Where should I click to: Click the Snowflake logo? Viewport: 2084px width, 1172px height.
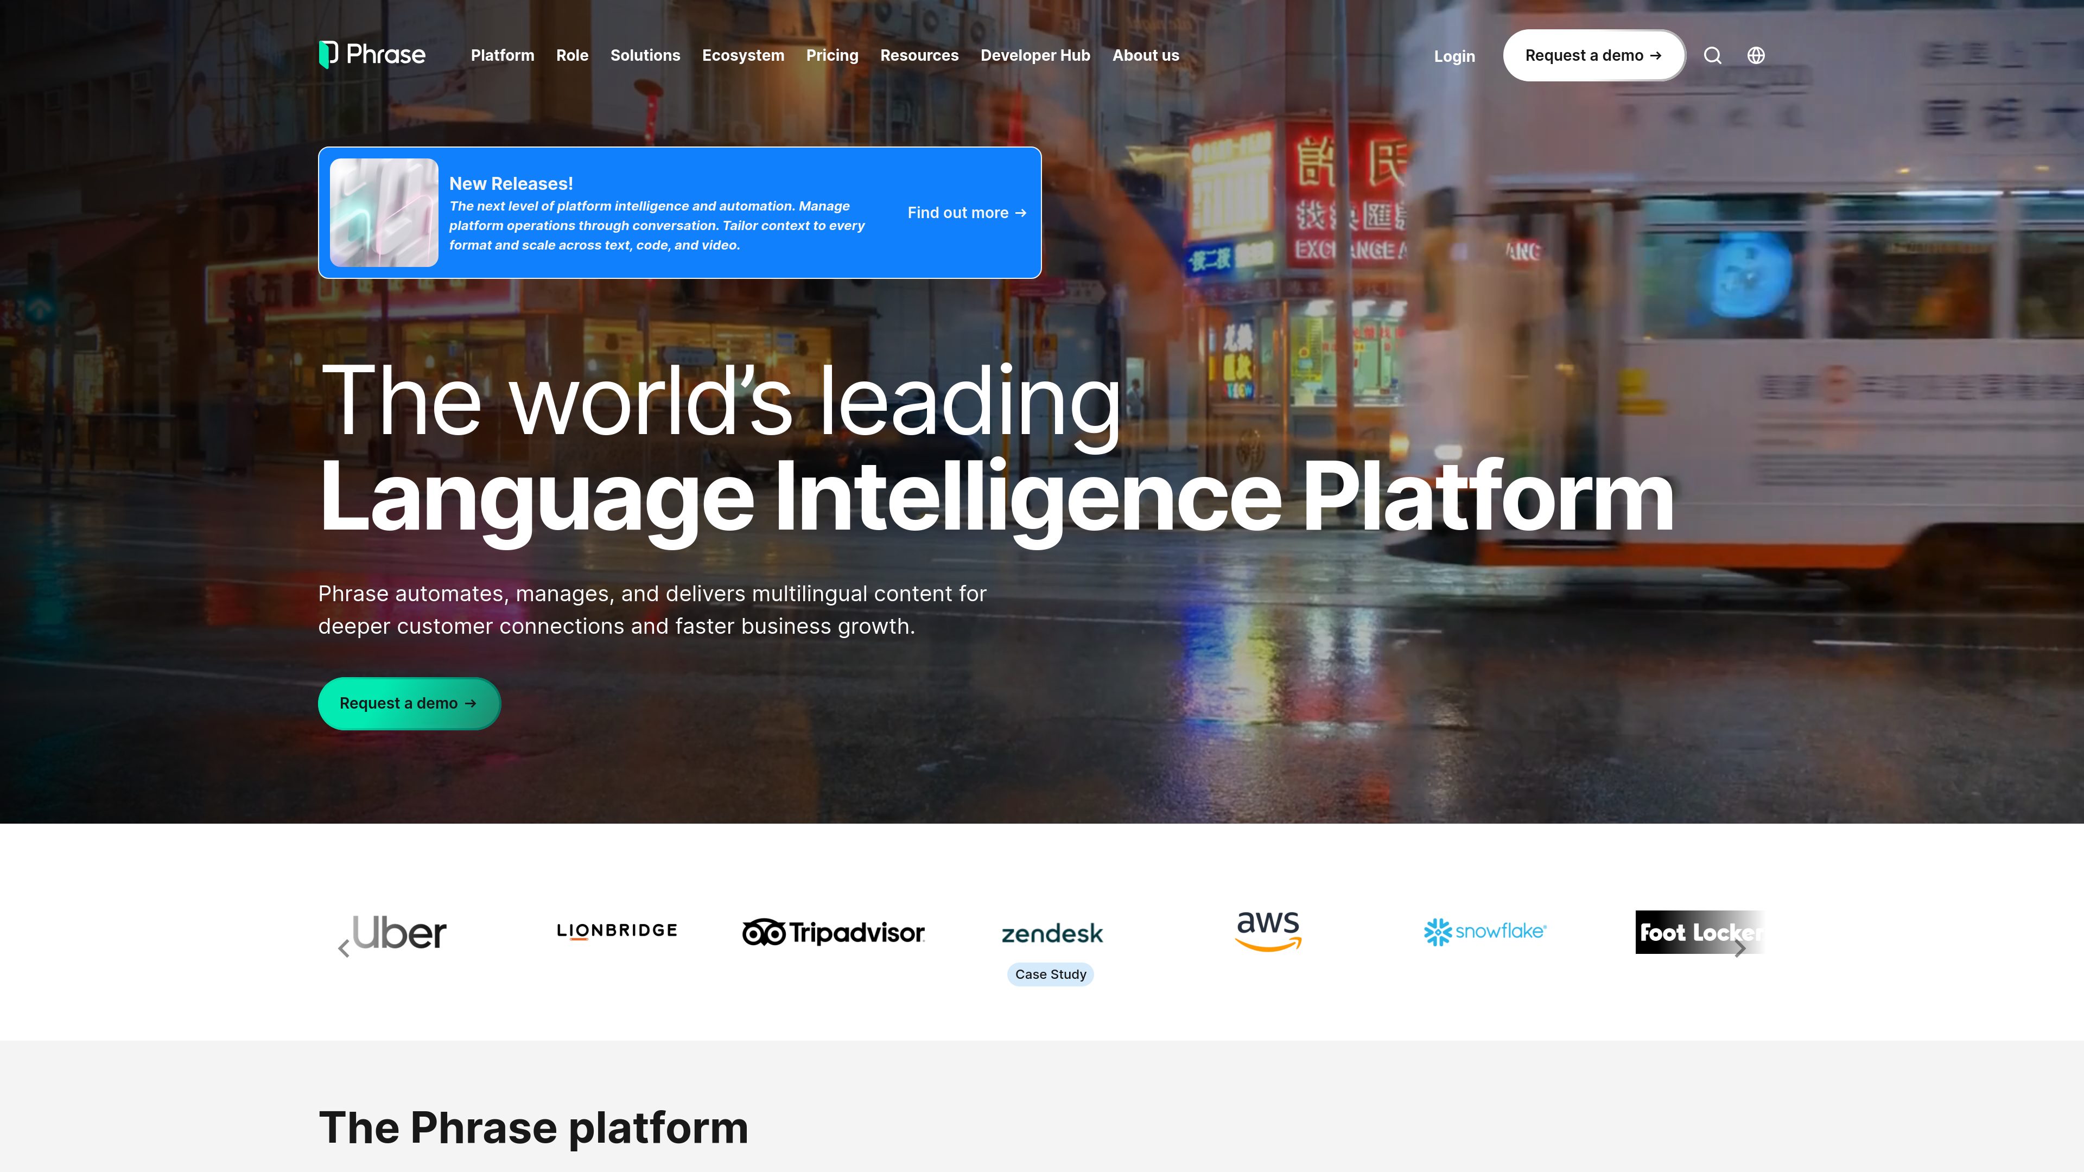[1484, 932]
